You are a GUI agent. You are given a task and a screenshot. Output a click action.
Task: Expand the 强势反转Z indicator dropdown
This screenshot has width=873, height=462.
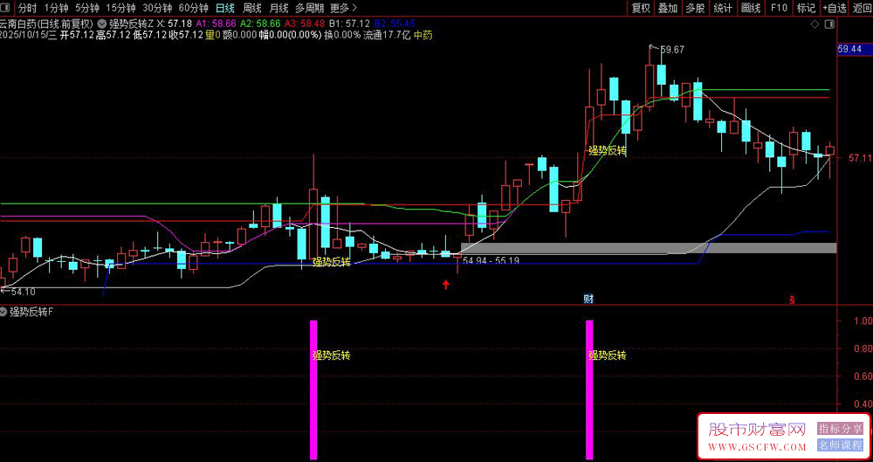click(102, 24)
